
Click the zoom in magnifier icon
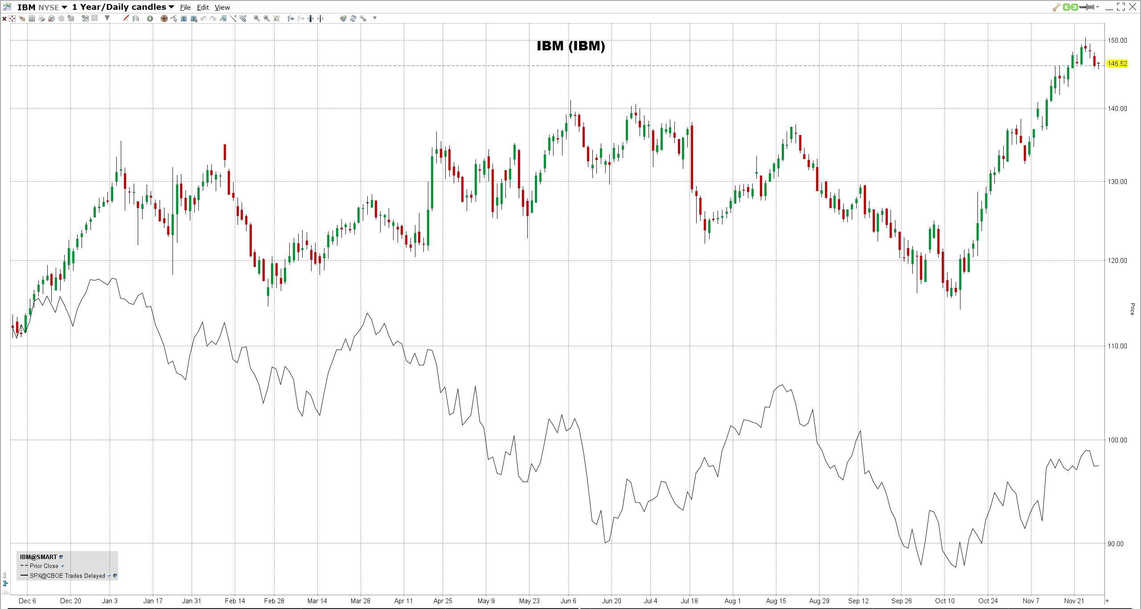click(256, 18)
